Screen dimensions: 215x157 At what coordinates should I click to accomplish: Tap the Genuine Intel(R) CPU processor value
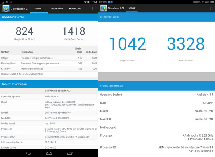point(70,130)
